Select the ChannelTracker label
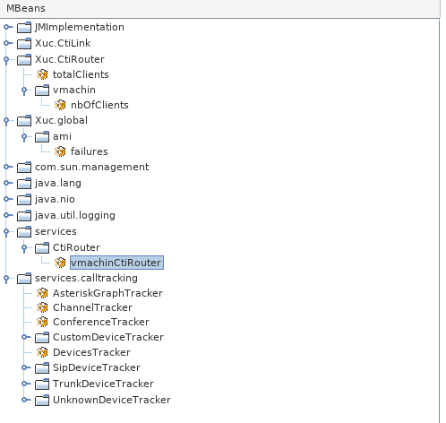The image size is (446, 423). [x=92, y=307]
